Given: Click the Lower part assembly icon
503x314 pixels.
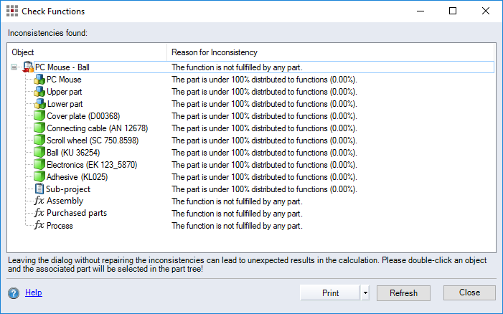Looking at the screenshot, I should 39,104.
